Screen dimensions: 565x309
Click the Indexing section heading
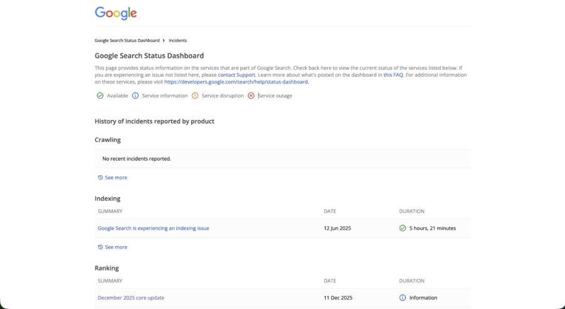click(x=107, y=198)
